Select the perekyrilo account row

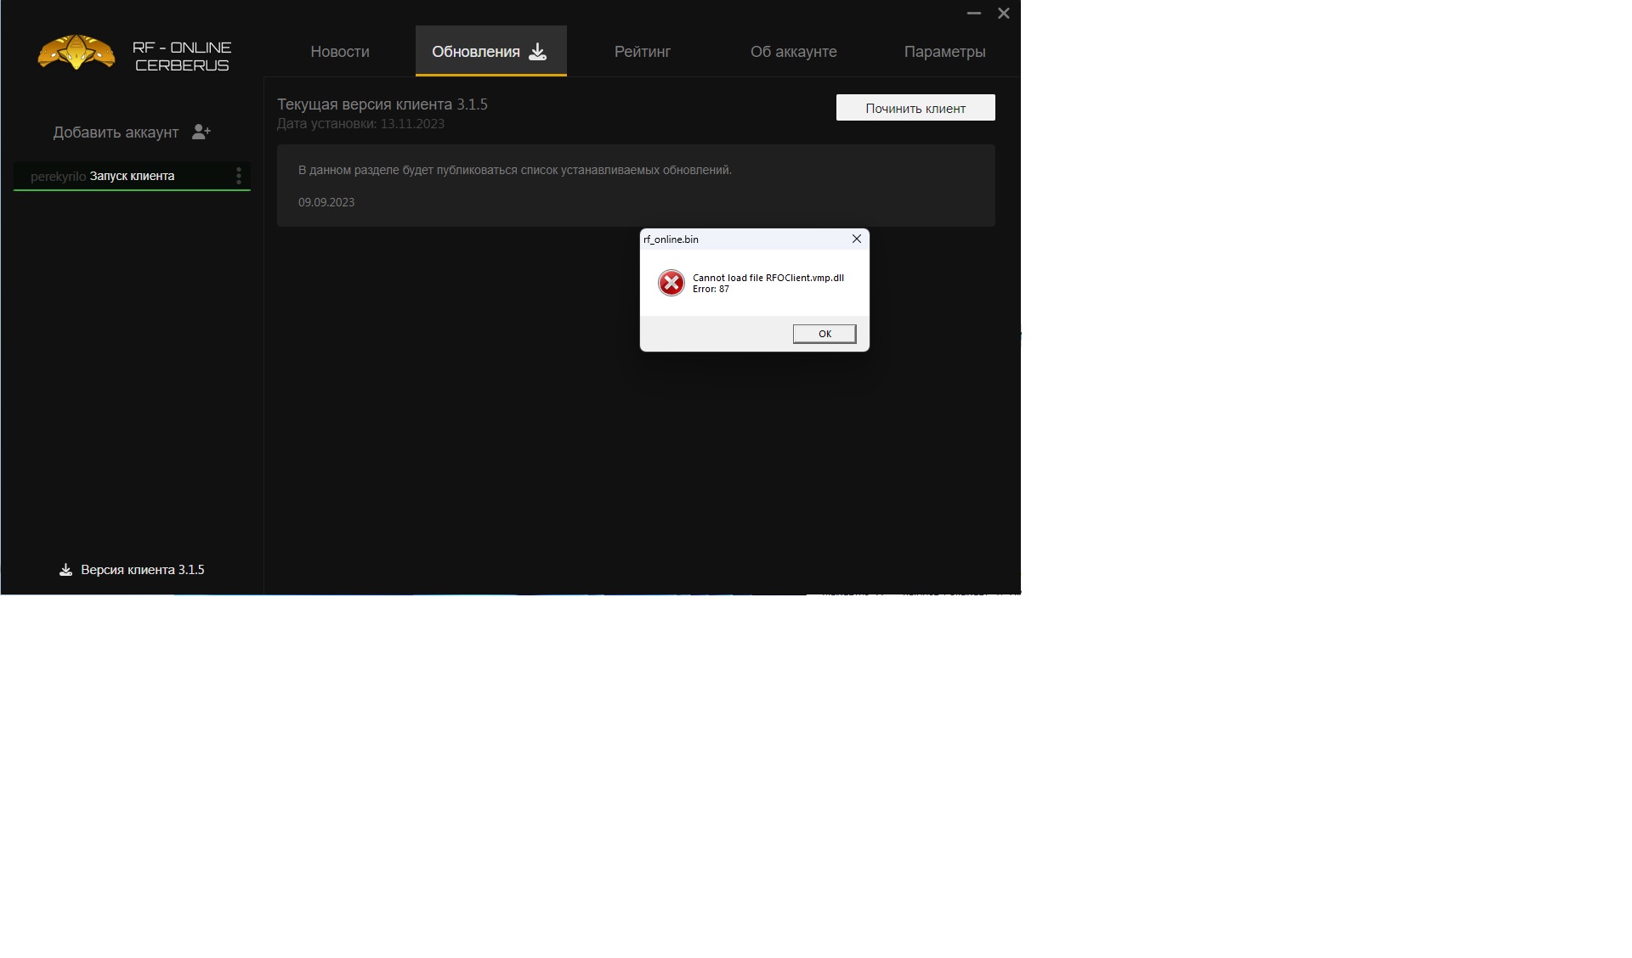pyautogui.click(x=132, y=176)
